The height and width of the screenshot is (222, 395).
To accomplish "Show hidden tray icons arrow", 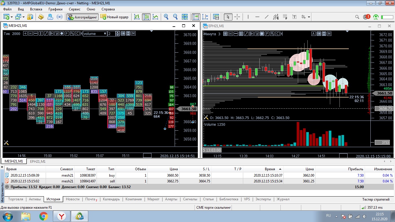I will pos(336,216).
